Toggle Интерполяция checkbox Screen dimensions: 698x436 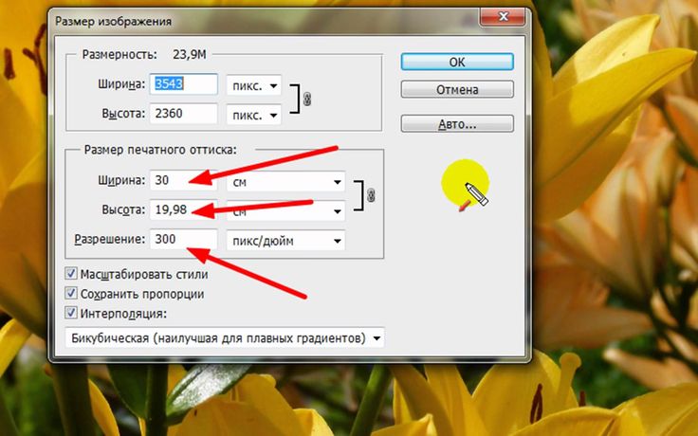click(71, 313)
